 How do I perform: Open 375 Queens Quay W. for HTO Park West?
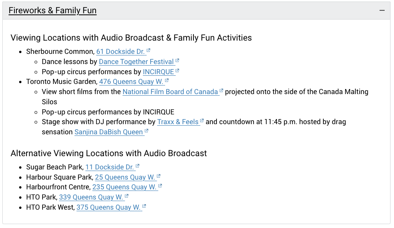coord(108,207)
